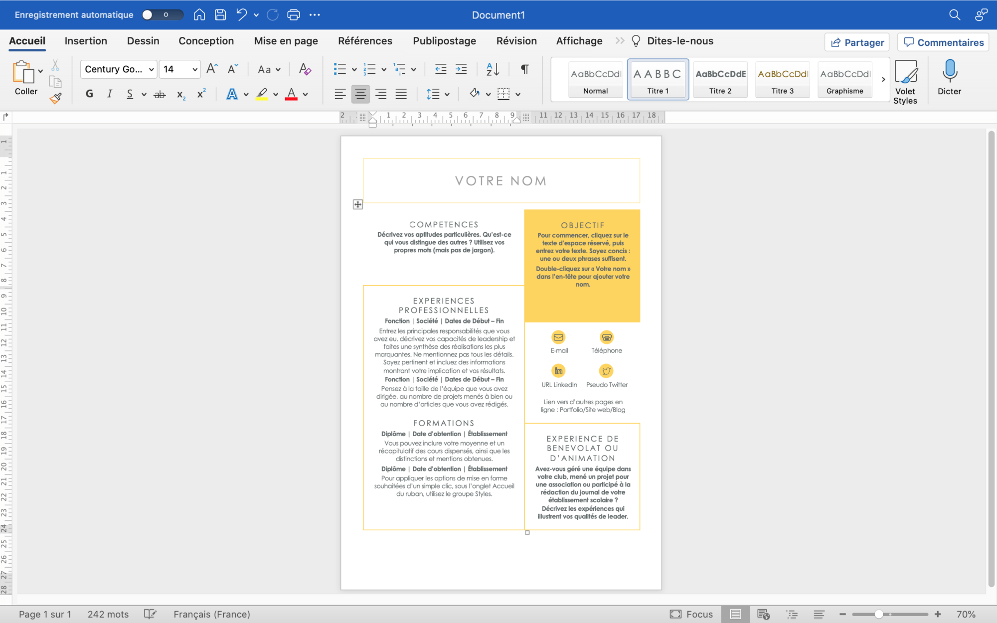Apply the Titre 2 style
This screenshot has height=623, width=997.
pyautogui.click(x=720, y=80)
